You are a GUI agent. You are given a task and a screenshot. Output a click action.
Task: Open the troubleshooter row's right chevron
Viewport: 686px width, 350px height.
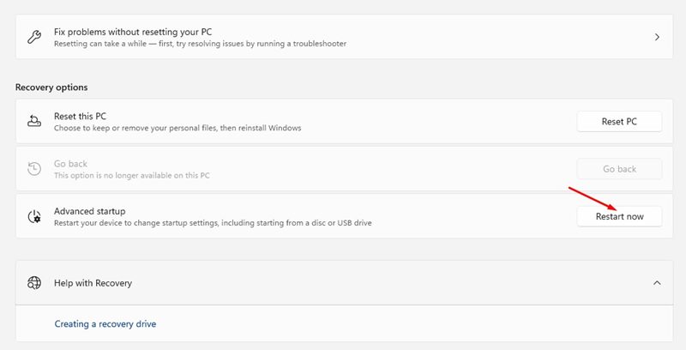657,37
